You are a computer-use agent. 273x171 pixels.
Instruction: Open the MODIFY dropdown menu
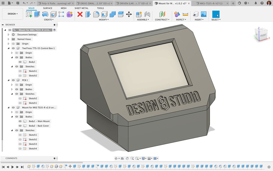tap(104, 20)
